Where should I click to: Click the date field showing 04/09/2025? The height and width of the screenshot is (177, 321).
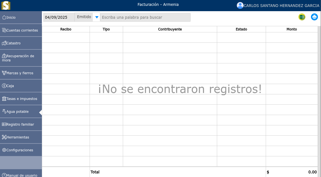tap(59, 17)
